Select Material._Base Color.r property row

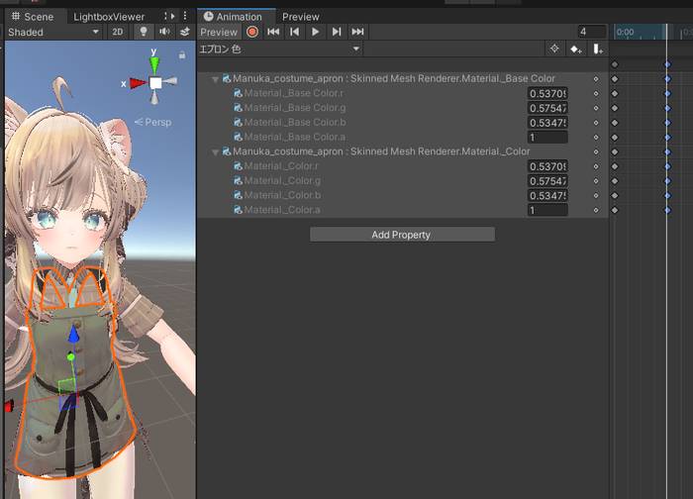pos(402,93)
